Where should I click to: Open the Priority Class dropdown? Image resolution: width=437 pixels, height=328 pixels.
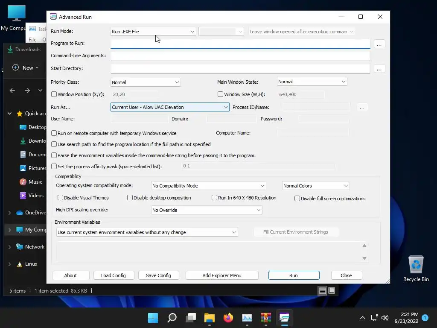click(x=146, y=82)
